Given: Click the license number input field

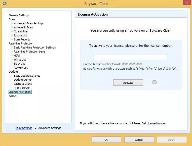Looking at the screenshot, I should [x=131, y=57].
